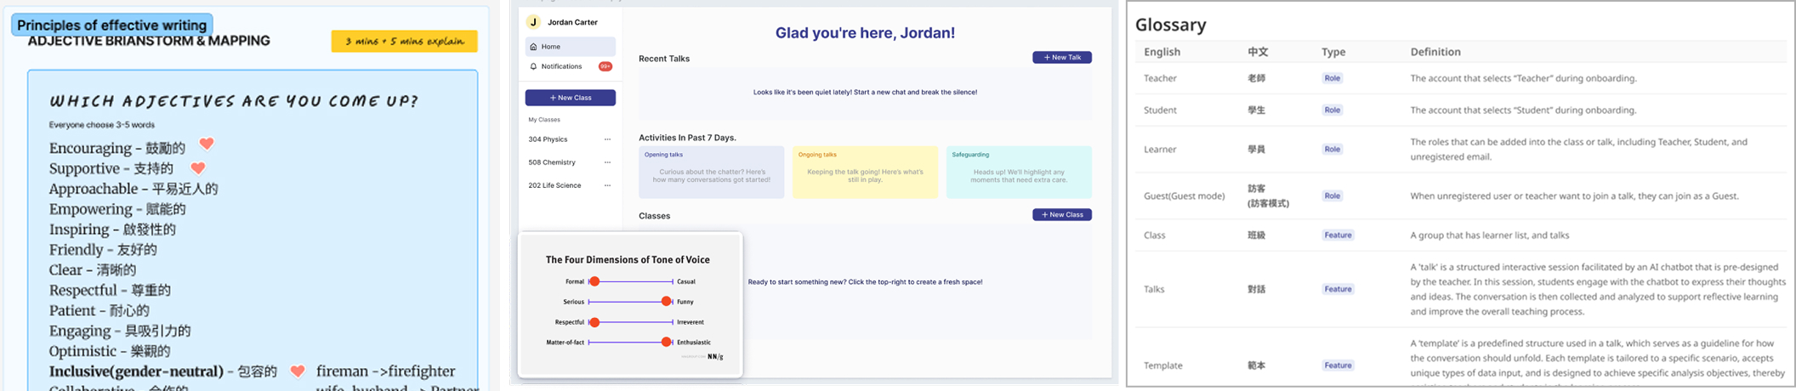Open the 304 Physics class
The image size is (1796, 391).
pyautogui.click(x=548, y=139)
